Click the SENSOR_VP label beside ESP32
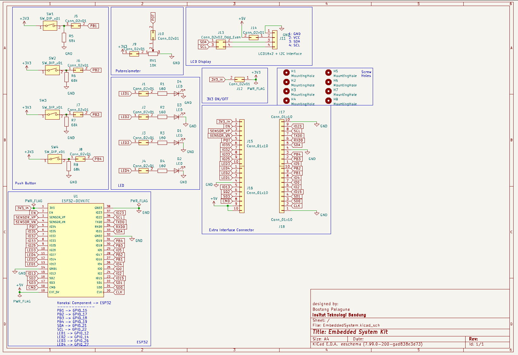Screen dimensions: 518x355 point(26,217)
